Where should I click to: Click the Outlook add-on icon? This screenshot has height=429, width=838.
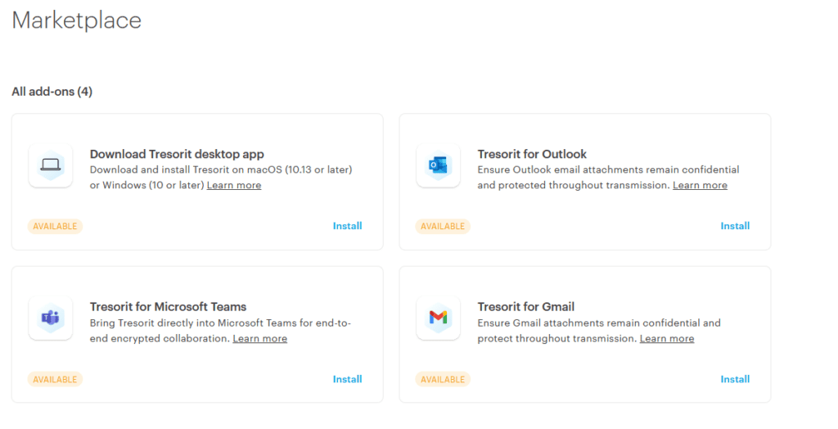(x=438, y=165)
